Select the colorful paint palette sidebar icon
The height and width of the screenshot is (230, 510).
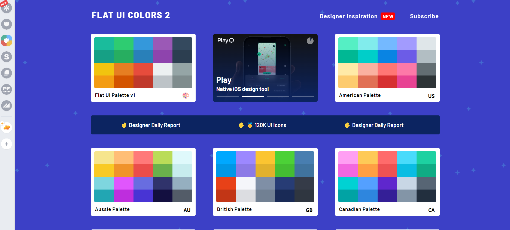(7, 40)
